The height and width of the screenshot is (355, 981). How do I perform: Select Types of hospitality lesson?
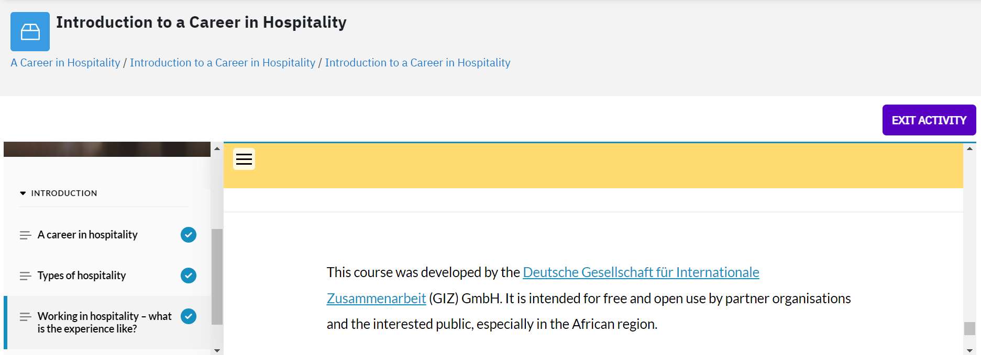(x=82, y=276)
